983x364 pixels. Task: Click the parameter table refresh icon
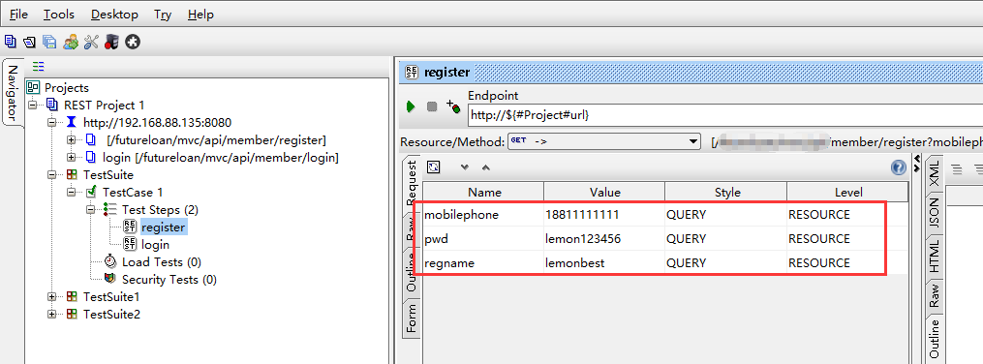[434, 167]
